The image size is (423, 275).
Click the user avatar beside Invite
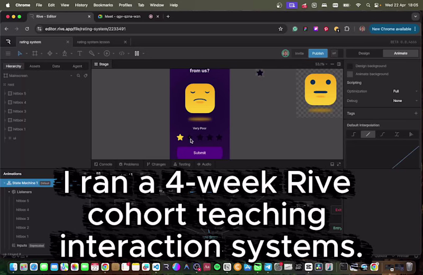point(286,53)
